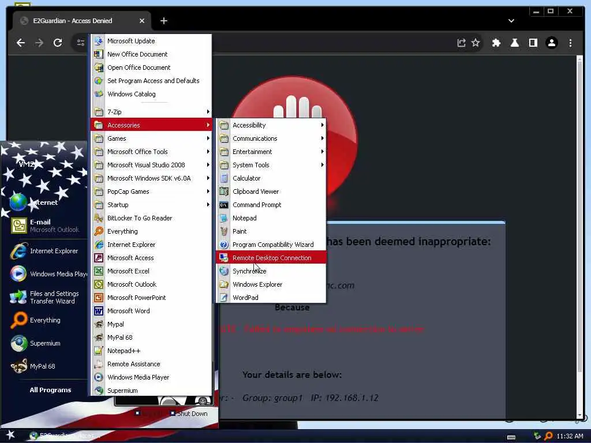
Task: Open Notepad from Accessories menu
Action: point(271,217)
